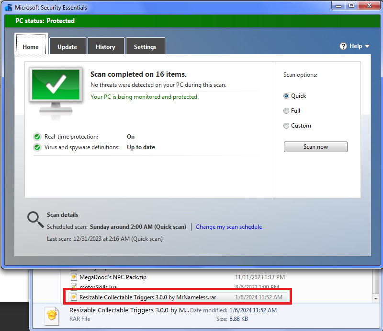Close the Microsoft Security Essentials window

(x=369, y=6)
